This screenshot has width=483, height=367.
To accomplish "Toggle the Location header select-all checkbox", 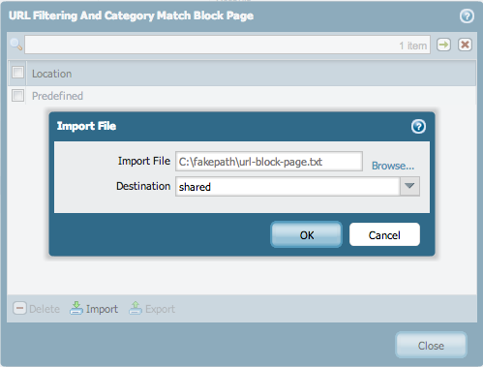I will [x=17, y=73].
